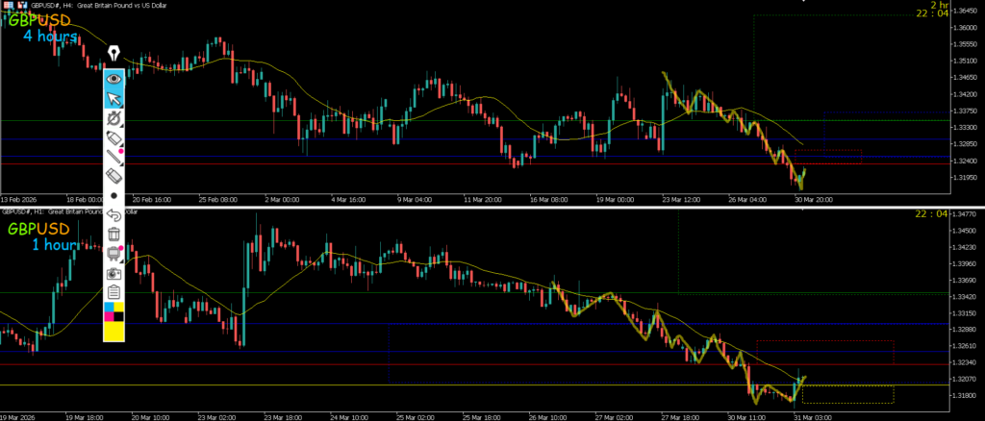
Task: Open the clipboard notes icon
Action: point(114,292)
